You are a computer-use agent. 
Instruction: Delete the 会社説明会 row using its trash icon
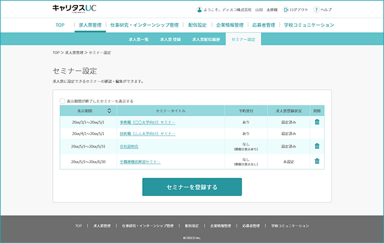317,146
